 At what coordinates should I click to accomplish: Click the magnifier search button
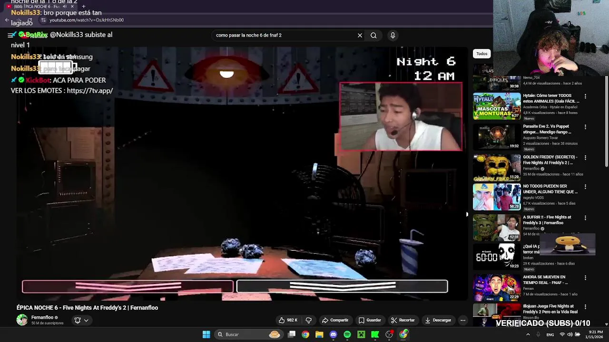click(x=373, y=35)
